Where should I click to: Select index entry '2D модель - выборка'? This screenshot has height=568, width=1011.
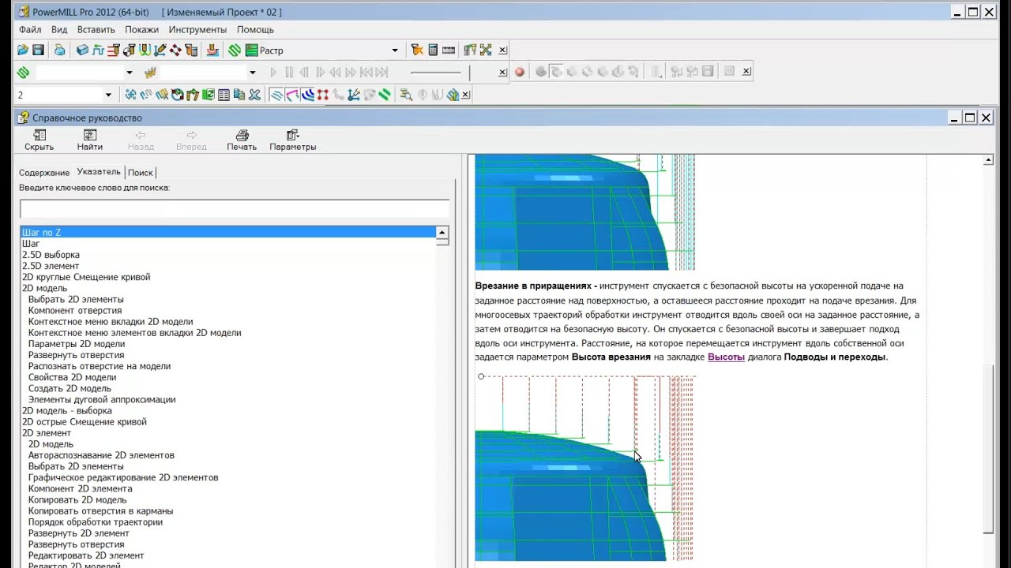click(x=67, y=411)
